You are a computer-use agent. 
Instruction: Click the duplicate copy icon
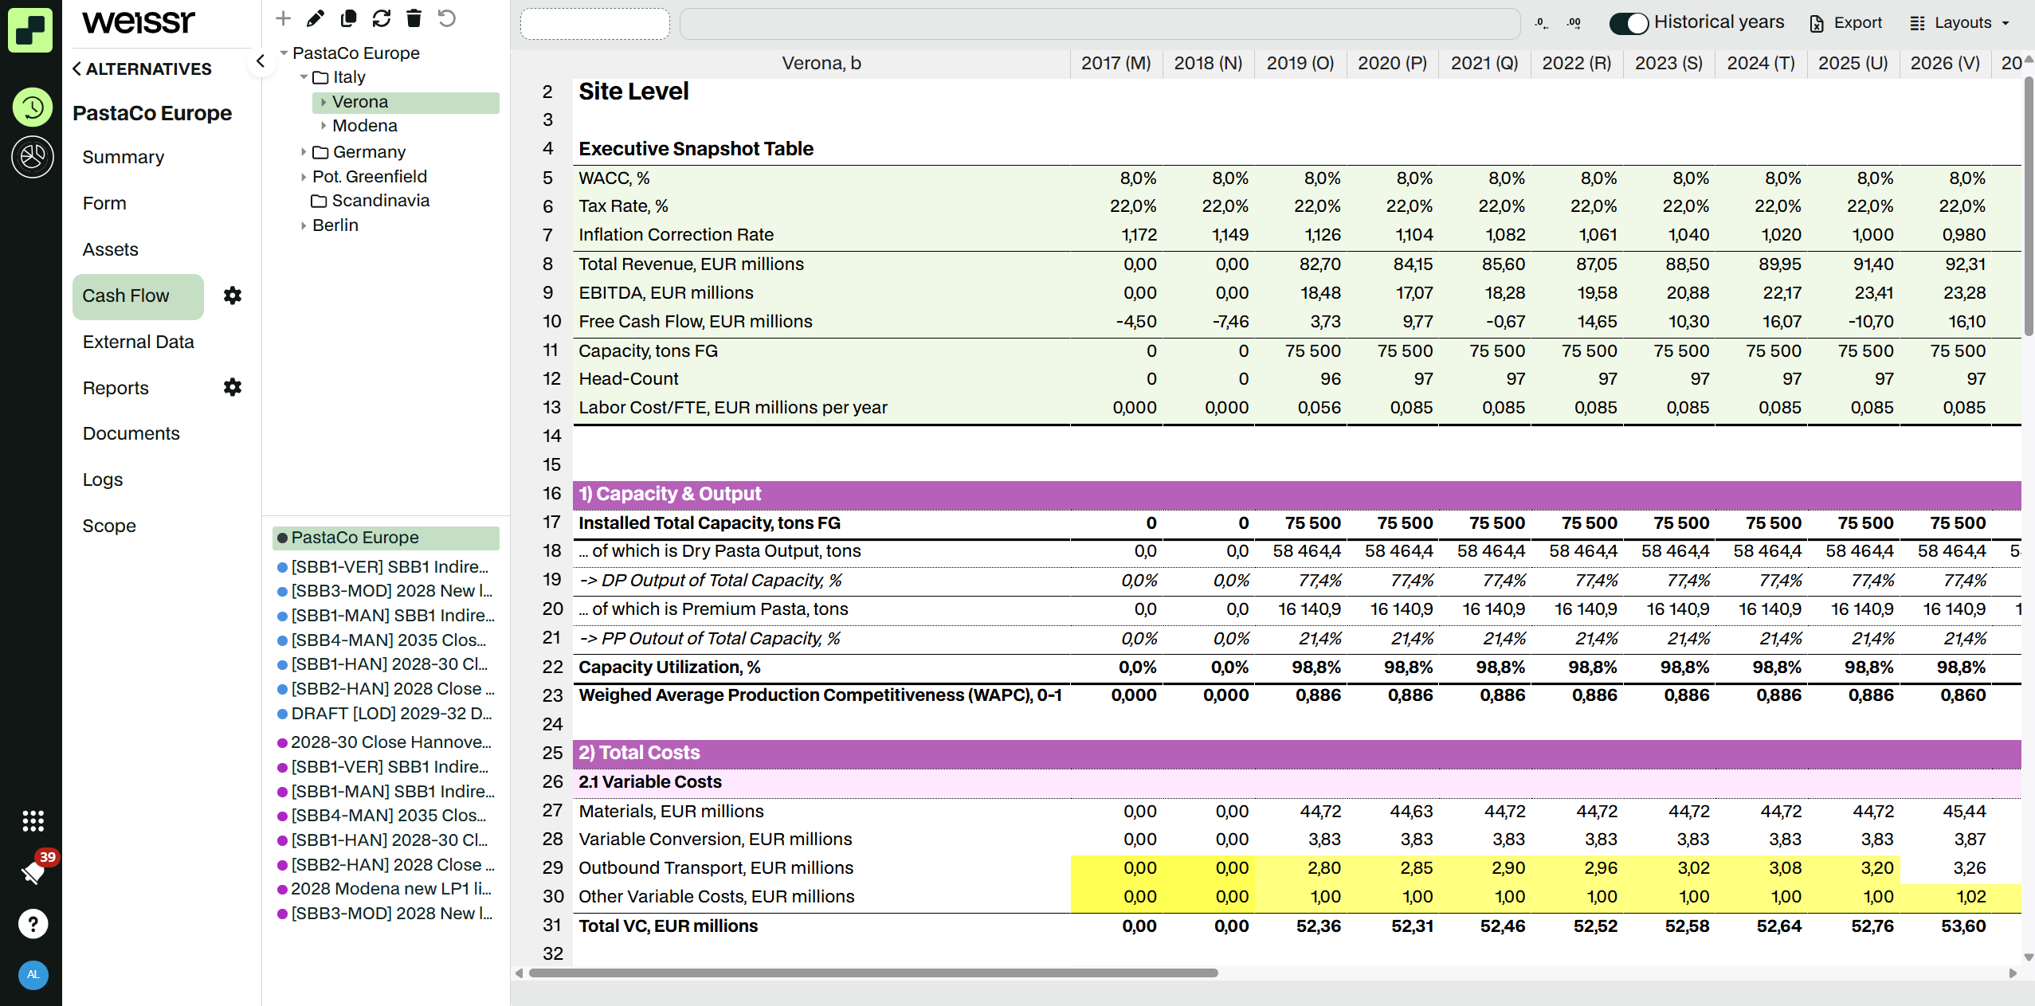click(x=348, y=18)
